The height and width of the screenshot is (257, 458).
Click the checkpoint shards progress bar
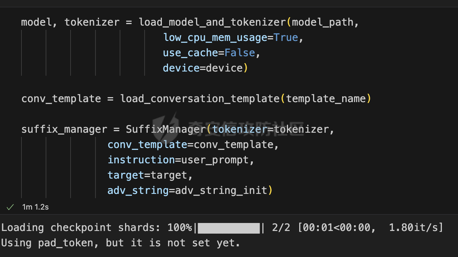[x=229, y=228]
